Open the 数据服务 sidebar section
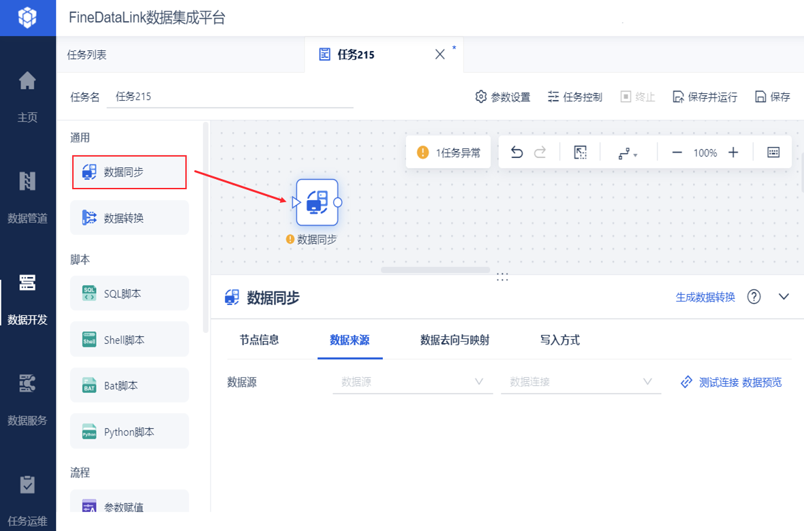This screenshot has width=804, height=531. pos(27,400)
